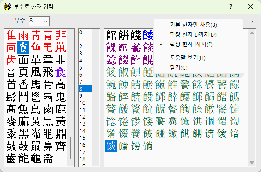This screenshot has width=261, height=172.
Task: Select highlighted stroke count 8
Action: tap(85, 89)
